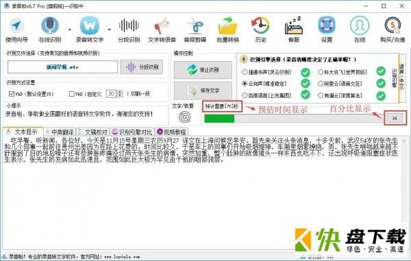This screenshot has width=411, height=261.
Task: Expand dropdown arrow next to 在线识别
Action: coord(70,29)
